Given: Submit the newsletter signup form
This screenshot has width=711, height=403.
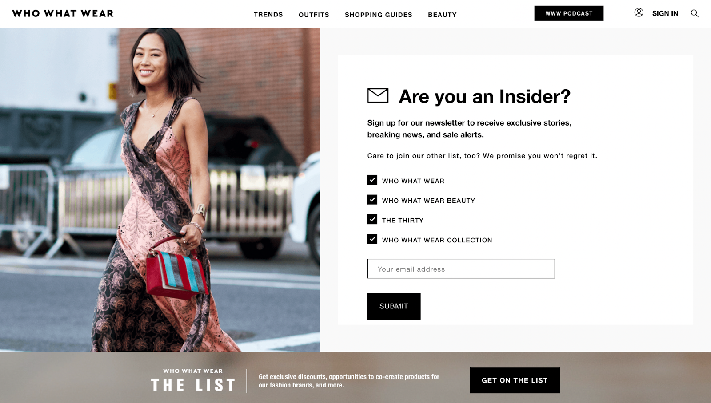Looking at the screenshot, I should point(394,306).
